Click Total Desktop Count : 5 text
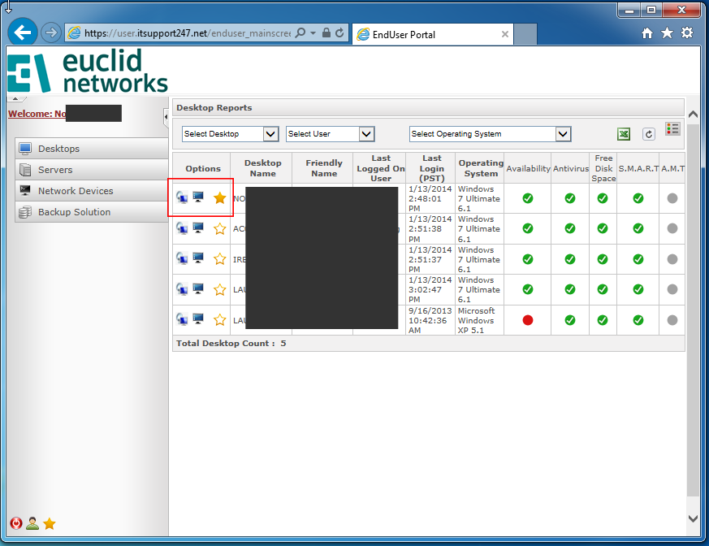The image size is (709, 546). 231,344
